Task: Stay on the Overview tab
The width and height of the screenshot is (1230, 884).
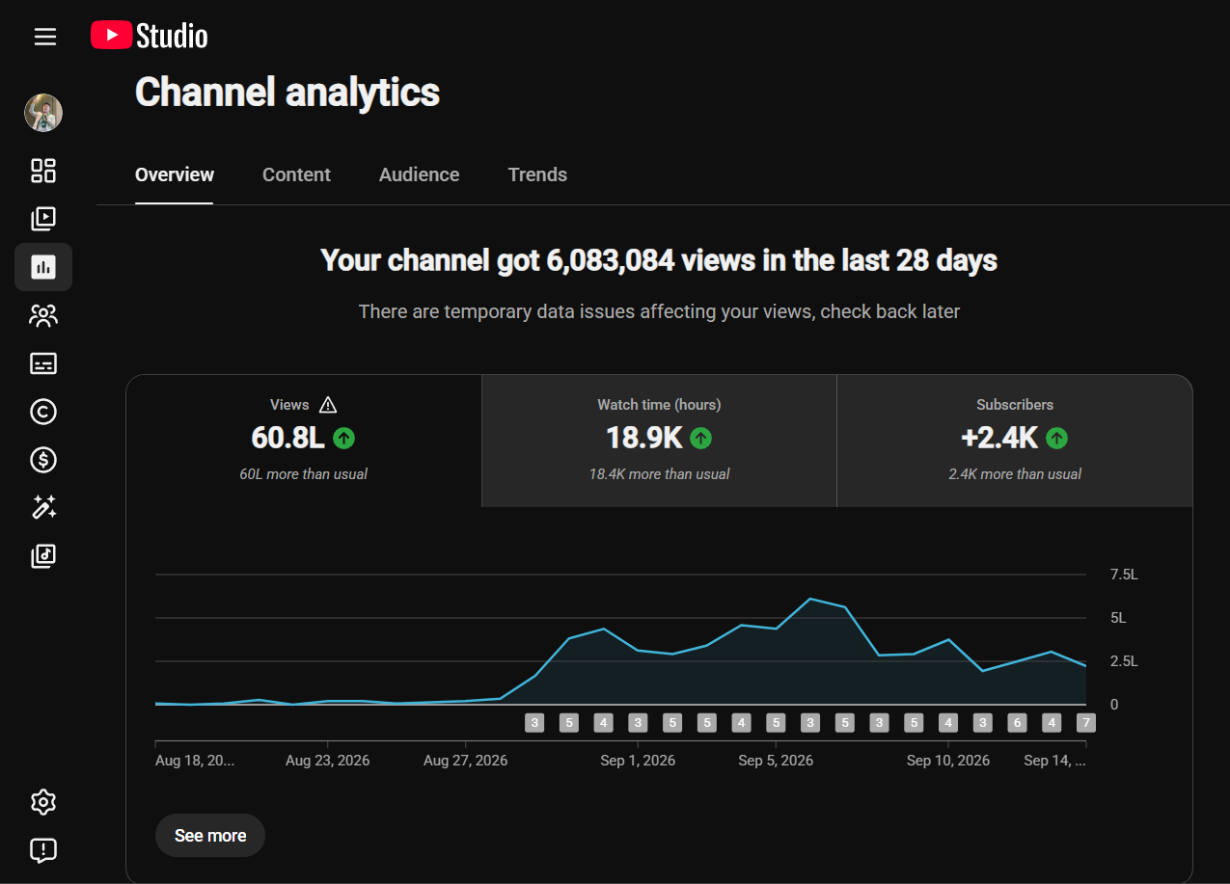Action: (x=175, y=174)
